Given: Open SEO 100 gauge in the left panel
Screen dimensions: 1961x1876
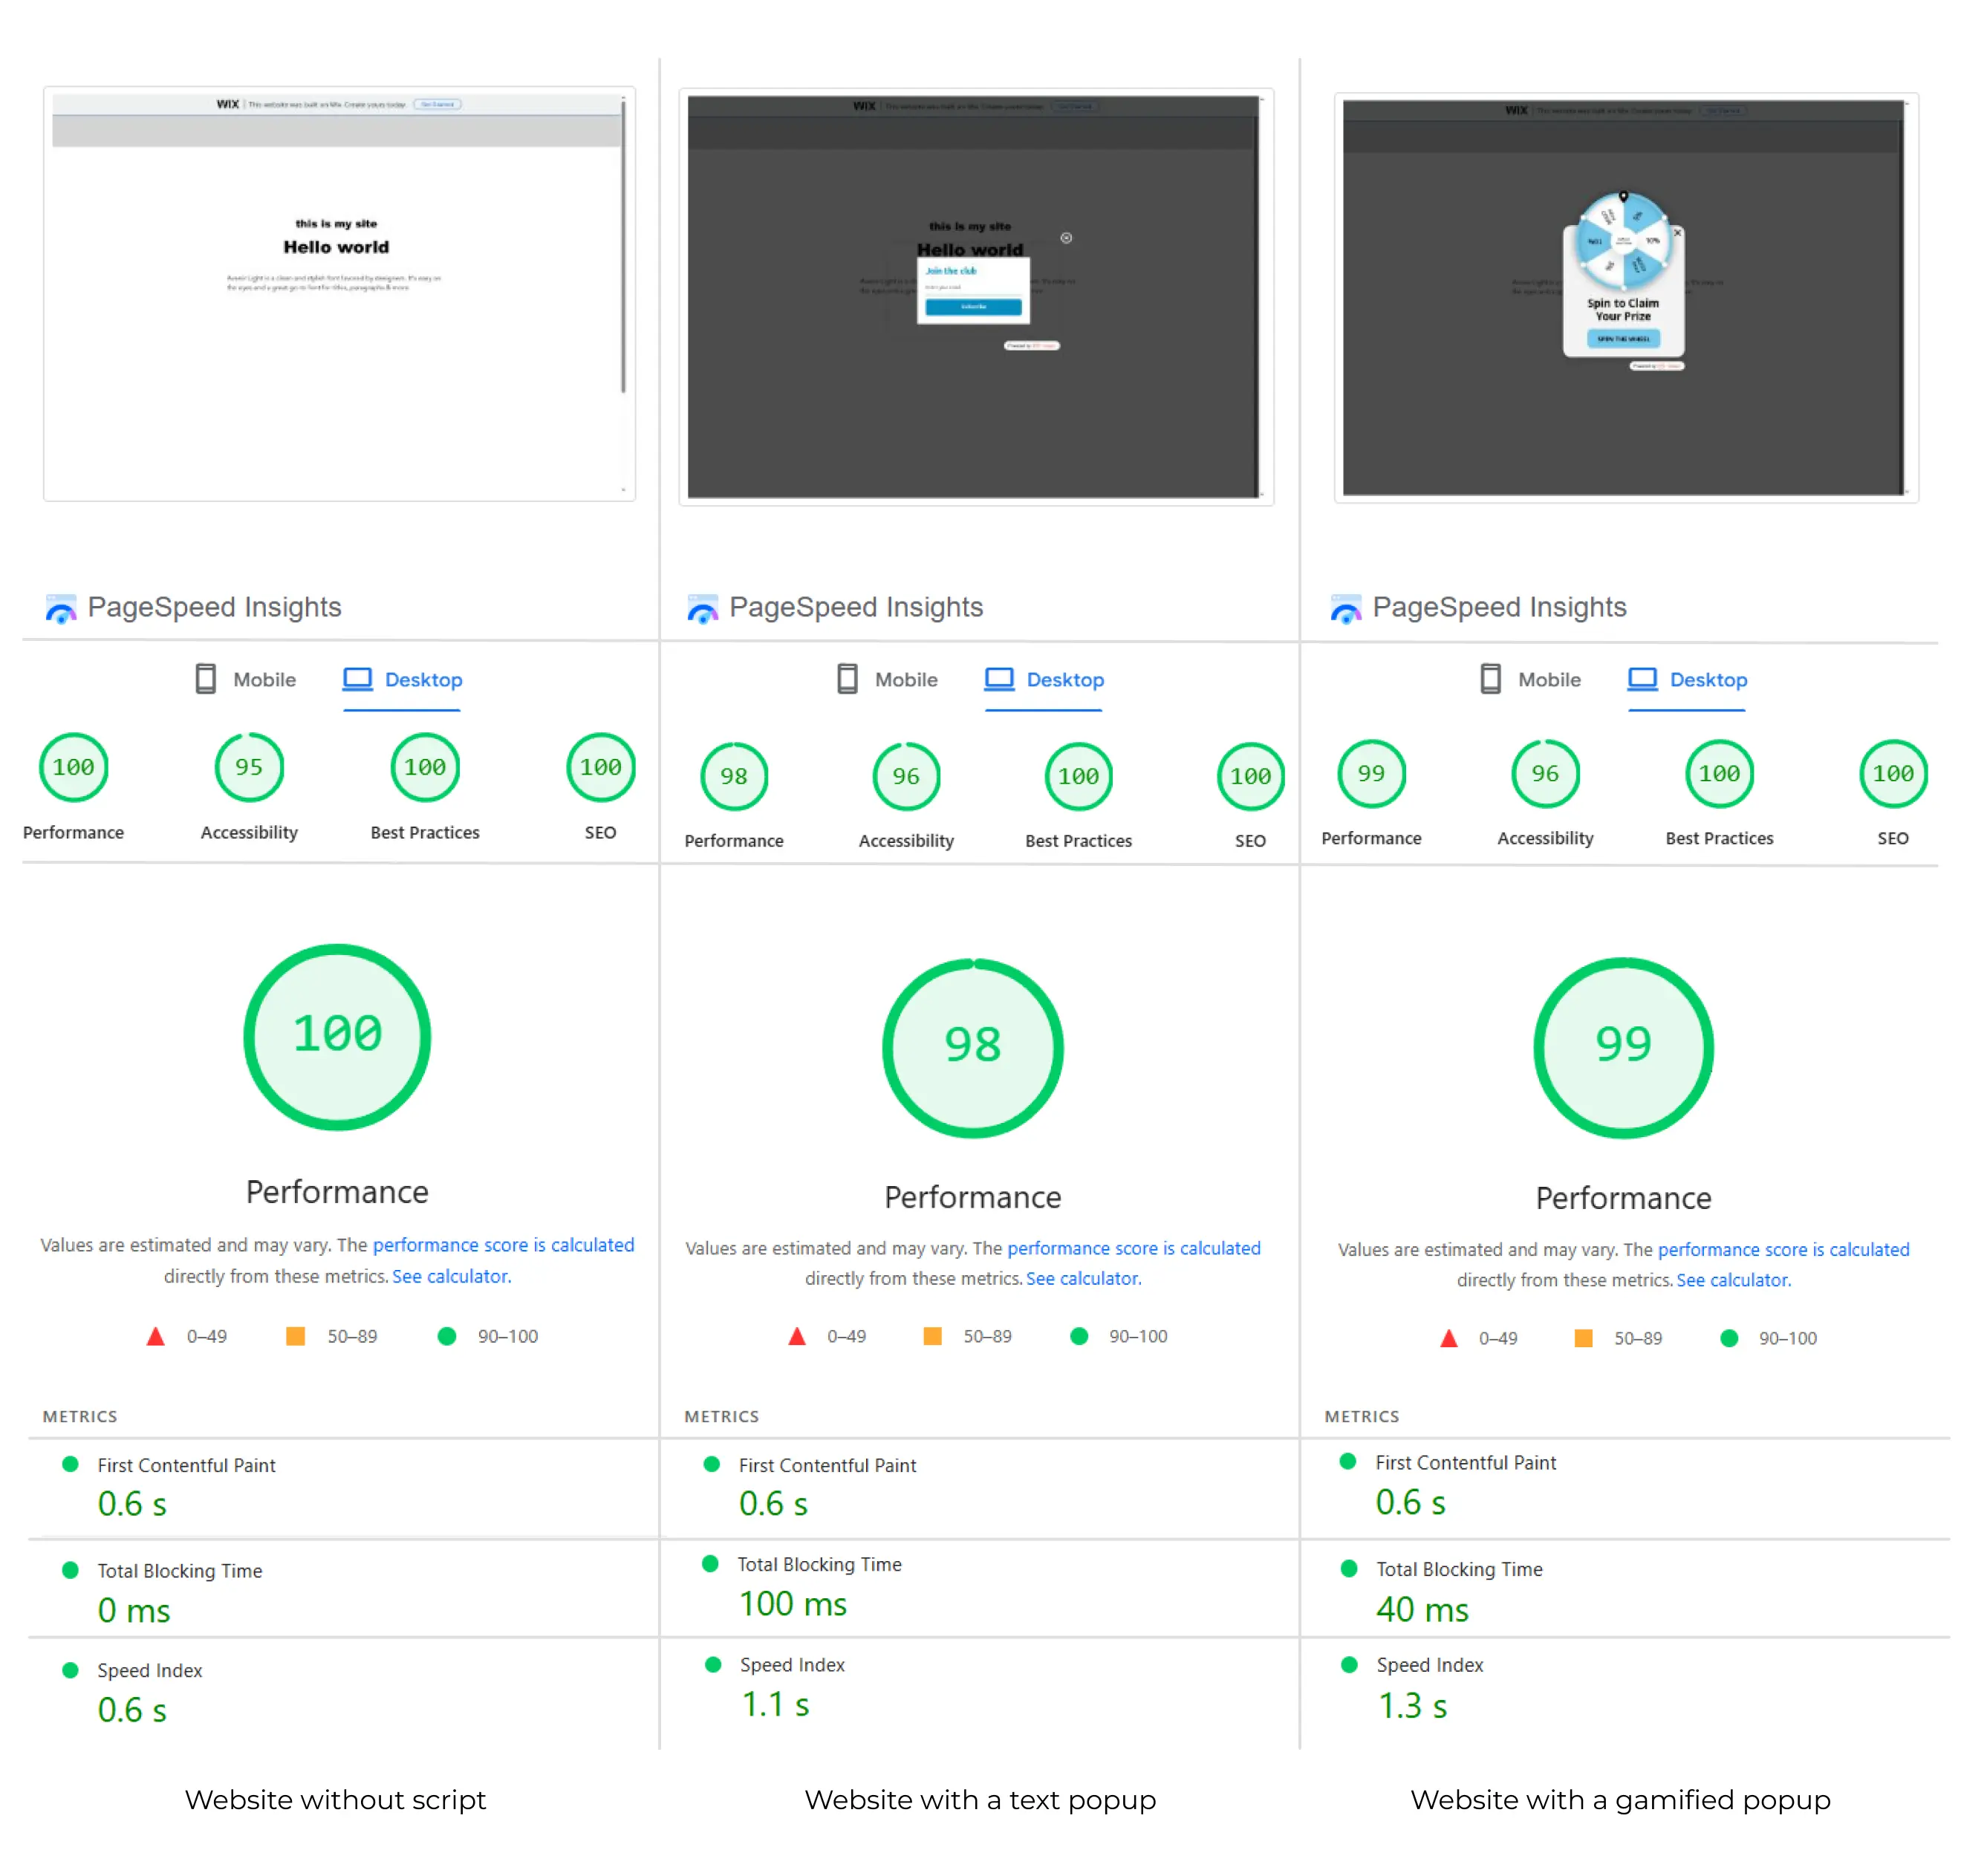Looking at the screenshot, I should (600, 767).
